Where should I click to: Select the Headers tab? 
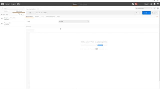[x=37, y=16]
